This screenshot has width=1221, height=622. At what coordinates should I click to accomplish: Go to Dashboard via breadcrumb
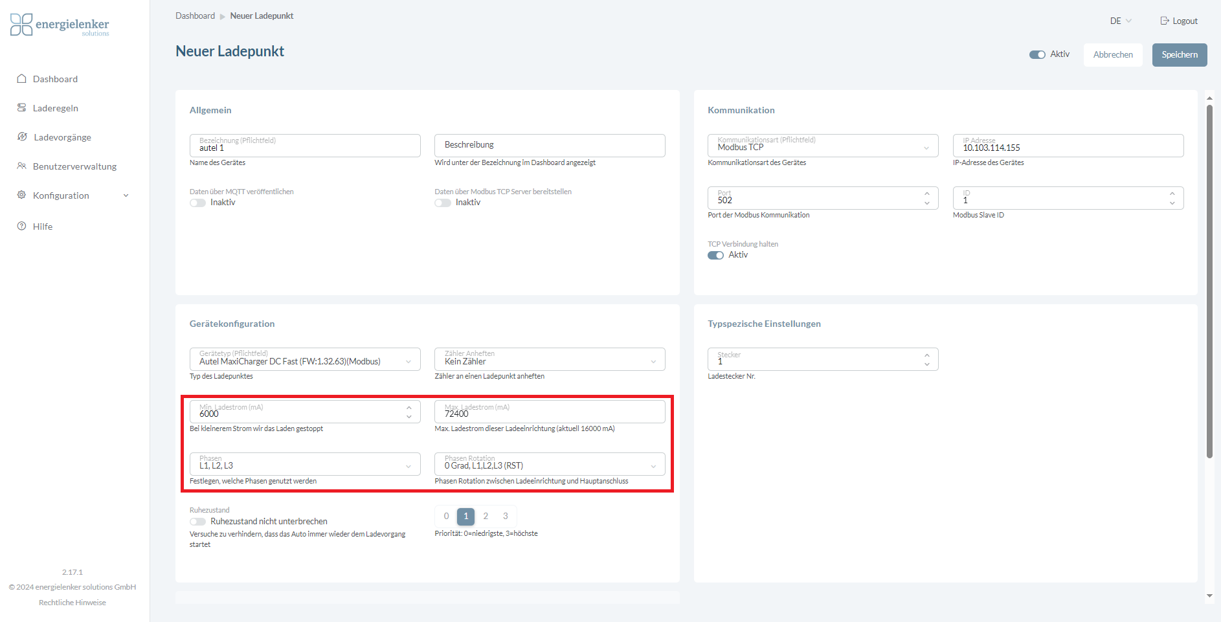coord(195,16)
